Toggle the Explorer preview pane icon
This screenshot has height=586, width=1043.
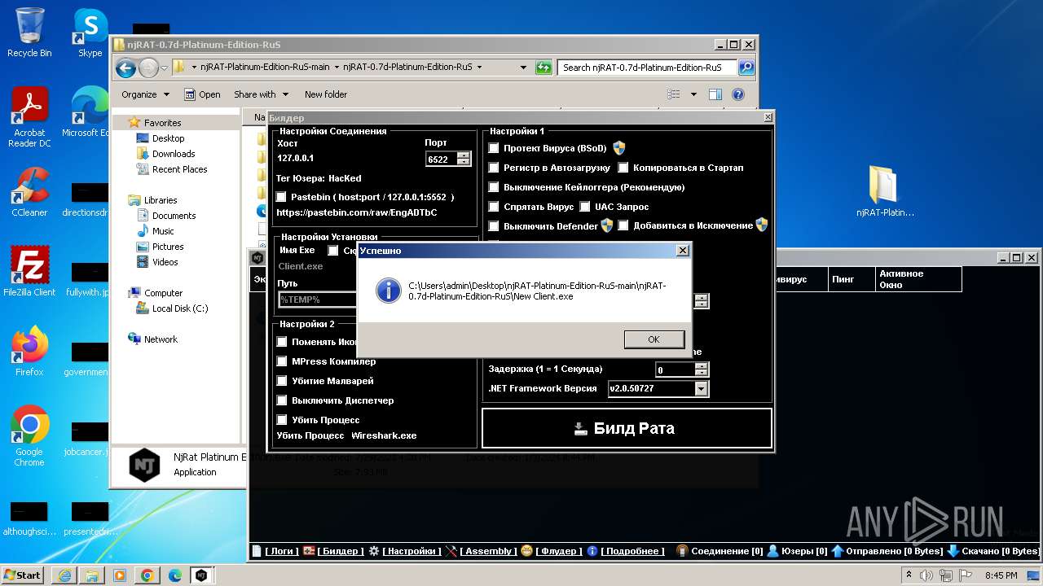[x=715, y=94]
